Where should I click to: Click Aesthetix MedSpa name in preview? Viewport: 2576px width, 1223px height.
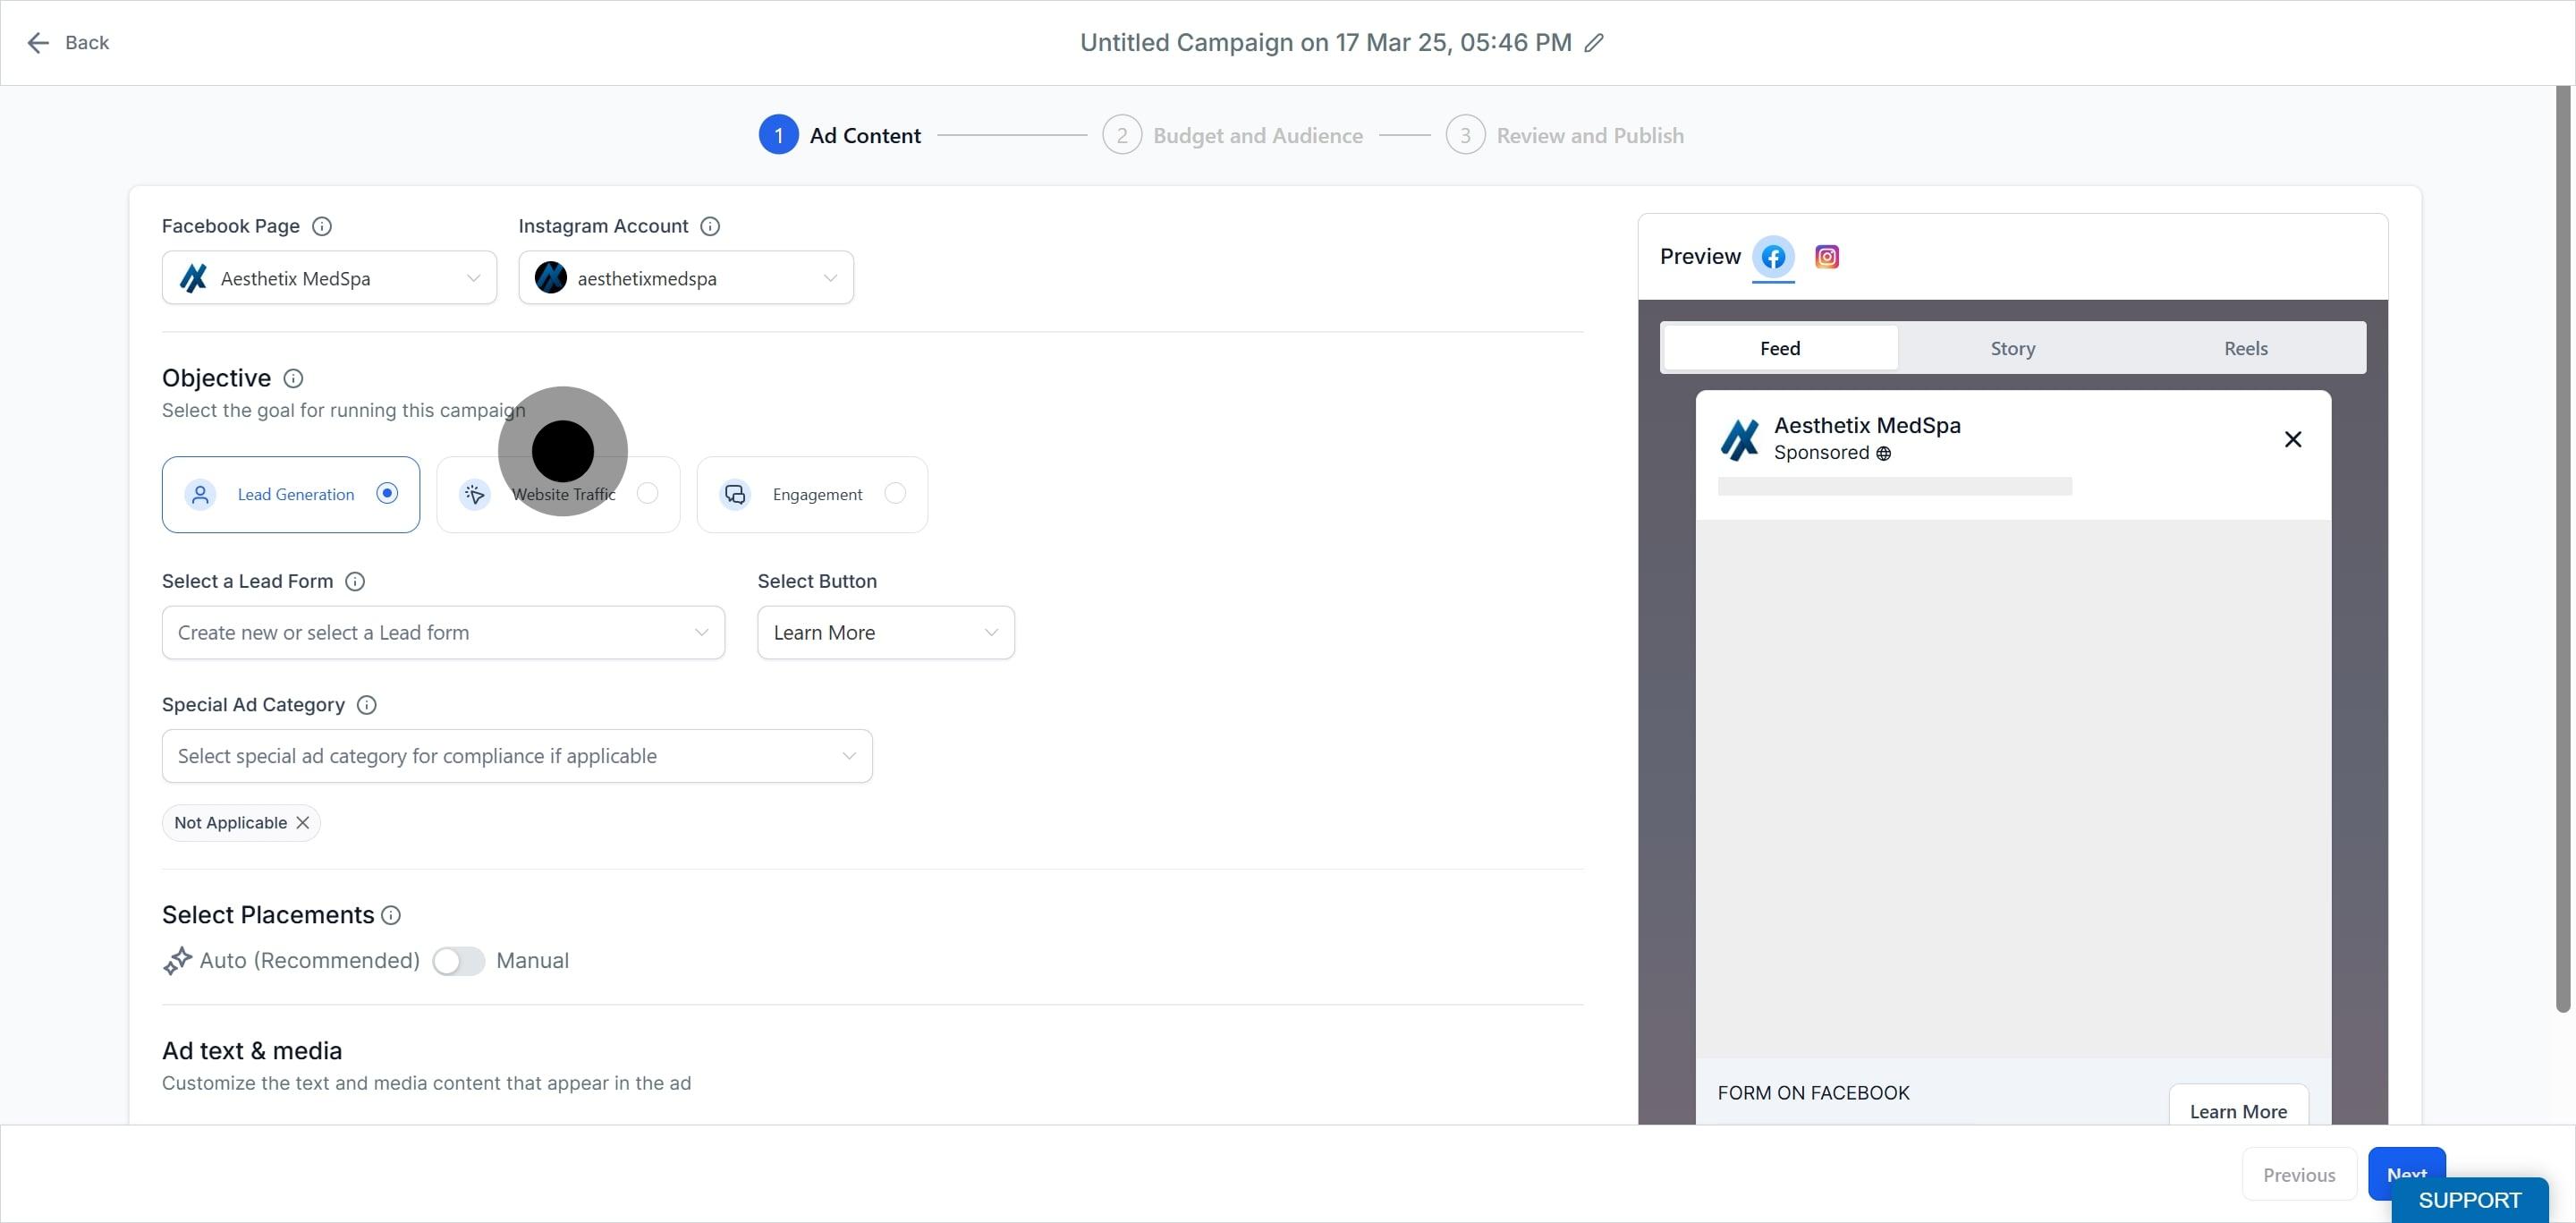tap(1867, 425)
